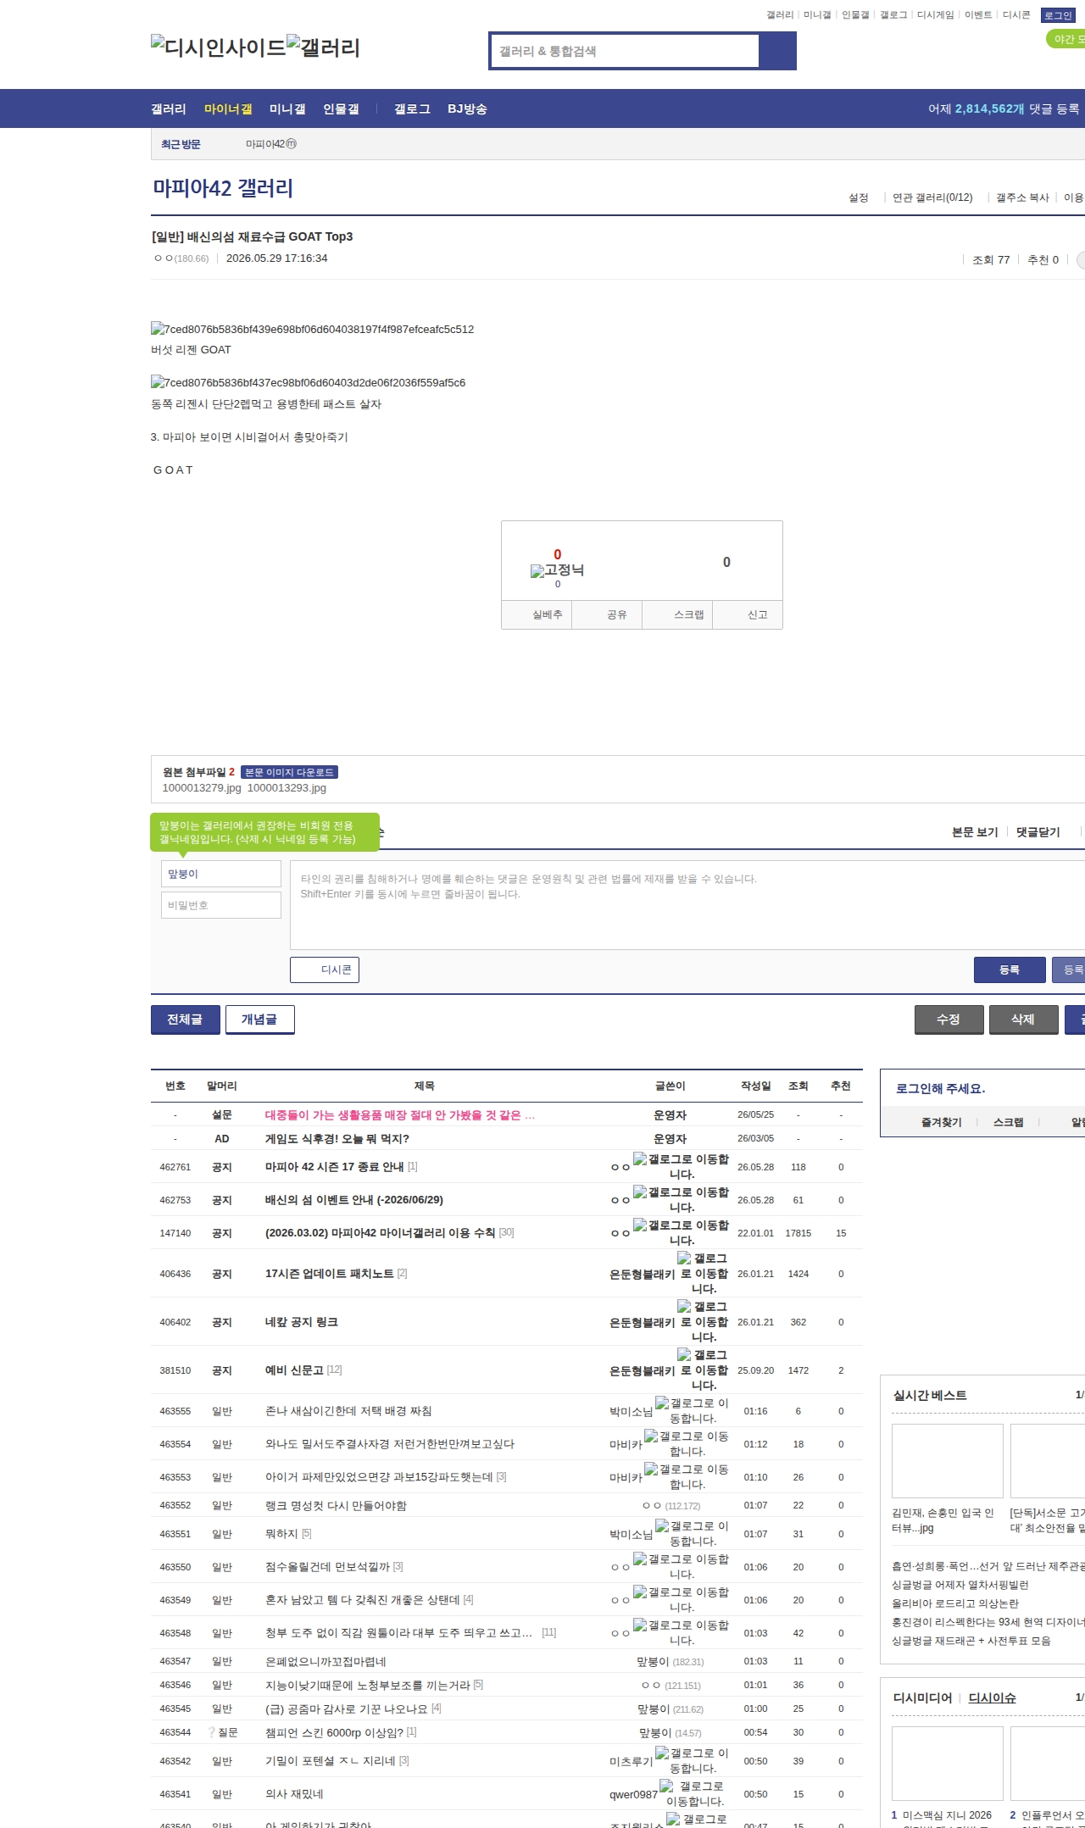This screenshot has height=1828, width=1085.
Task: Submit the comment with the blue 등록 button
Action: (x=1010, y=970)
